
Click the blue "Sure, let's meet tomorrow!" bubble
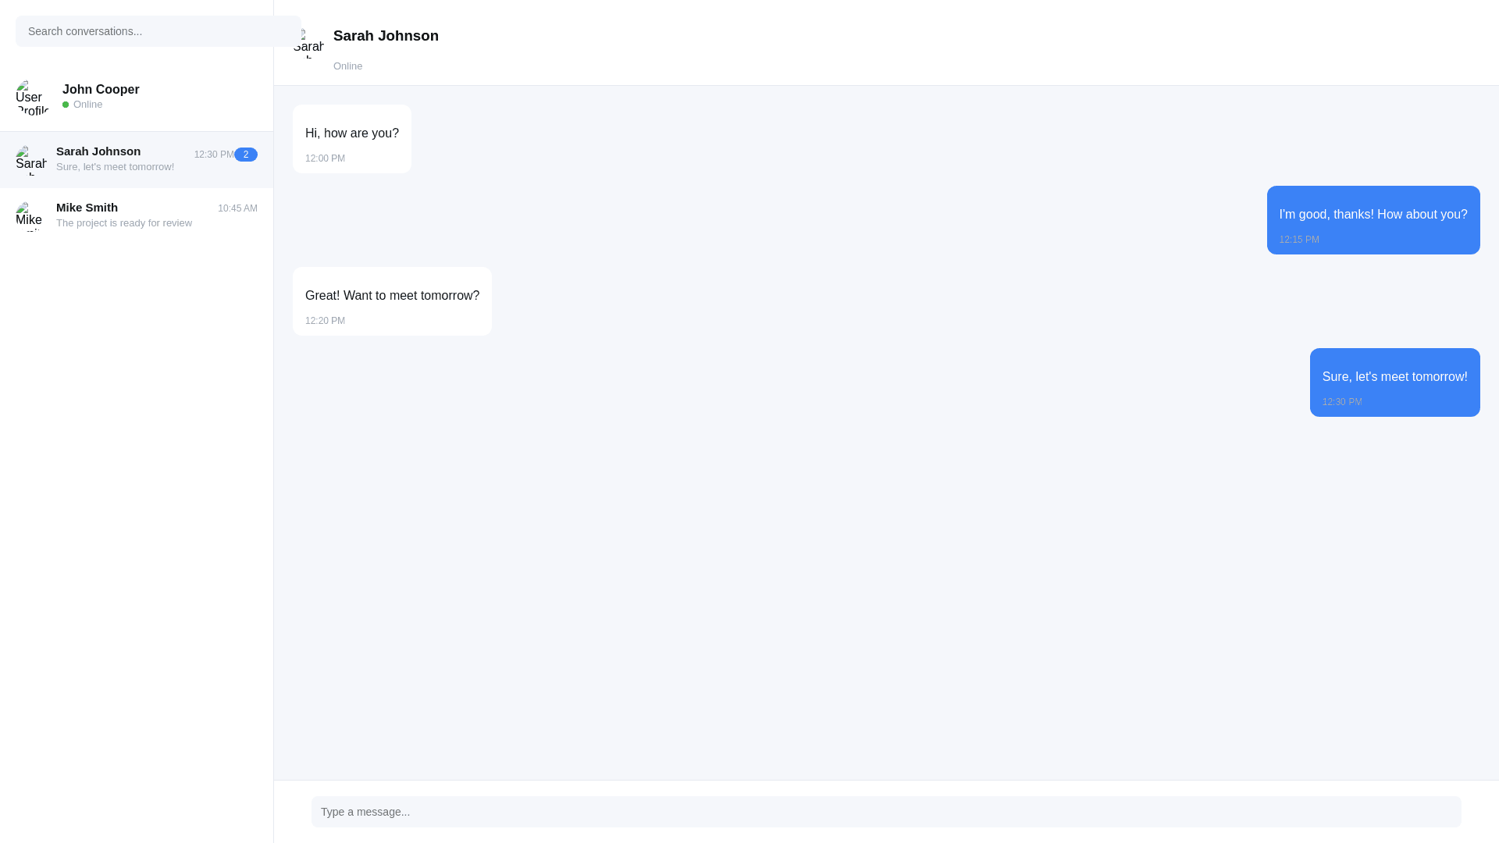[x=1394, y=382]
